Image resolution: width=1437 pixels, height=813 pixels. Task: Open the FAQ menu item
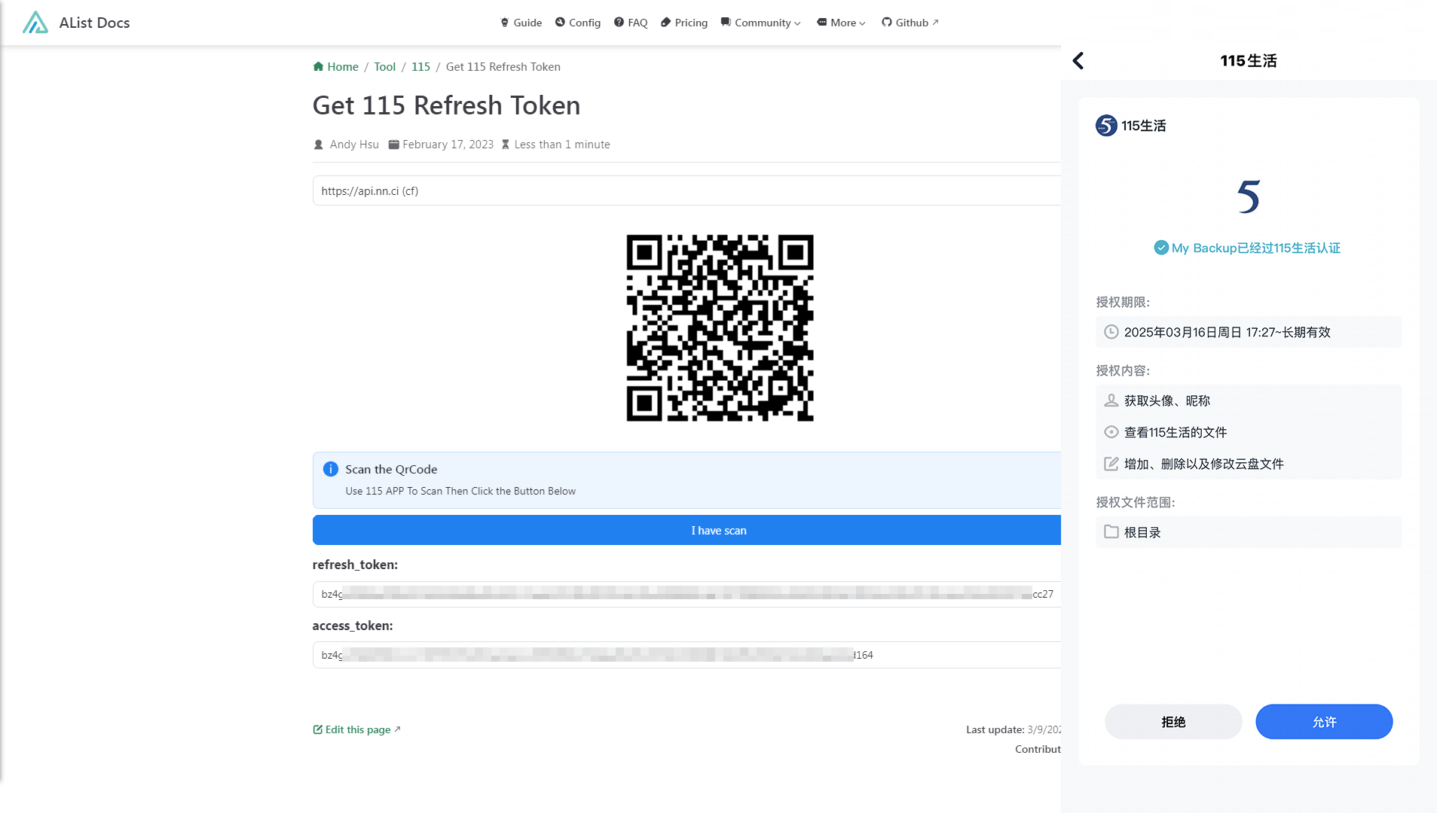pyautogui.click(x=631, y=23)
